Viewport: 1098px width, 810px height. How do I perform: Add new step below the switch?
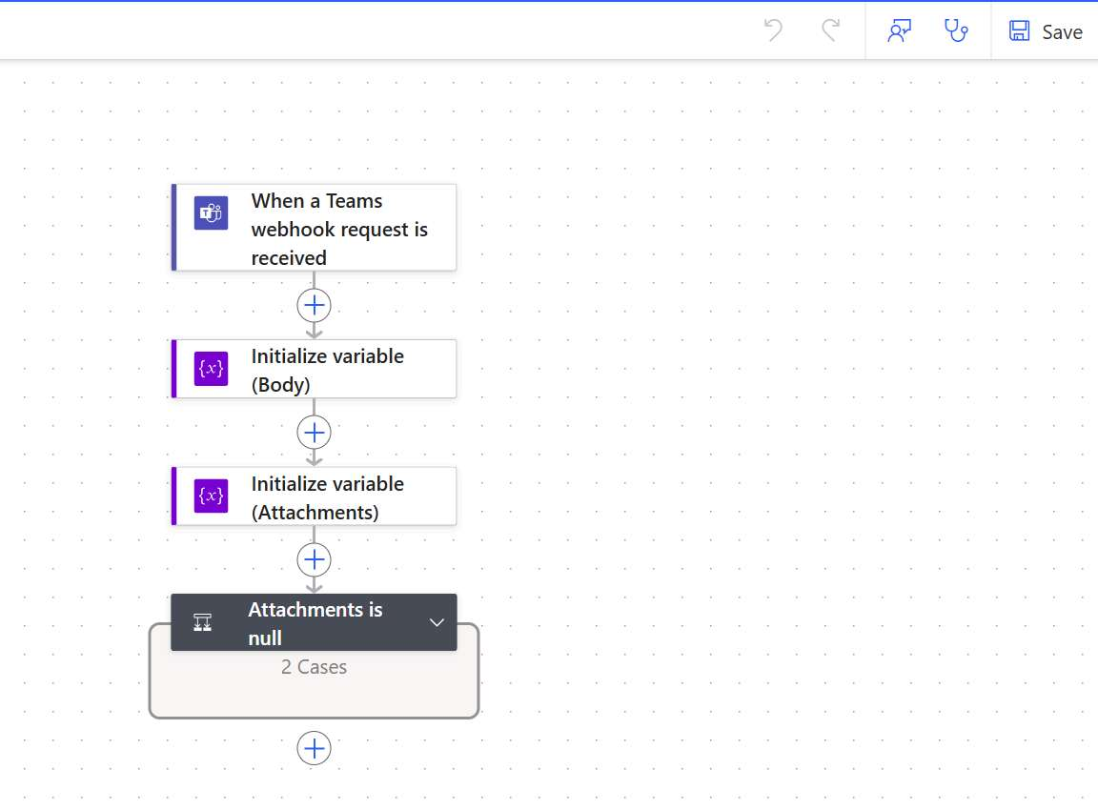pos(315,748)
